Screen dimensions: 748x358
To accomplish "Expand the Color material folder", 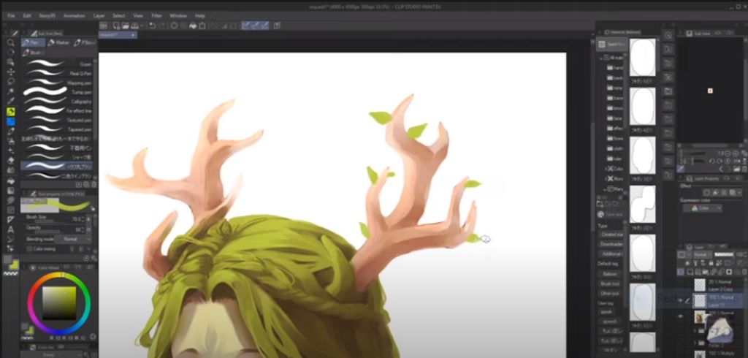I will coord(606,169).
